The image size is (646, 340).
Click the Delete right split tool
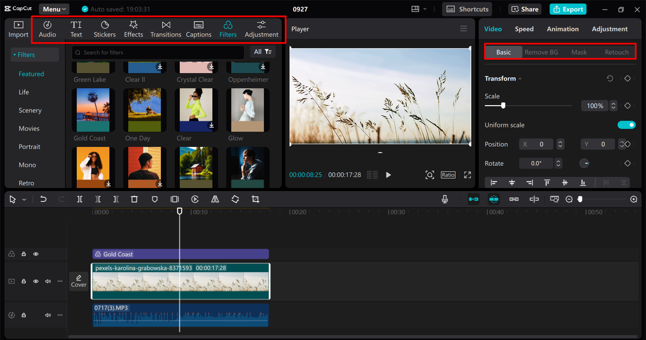116,200
